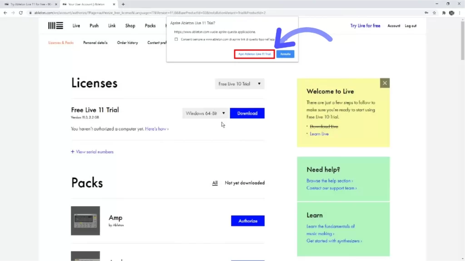
Task: Open a new browser tab
Action: [123, 4]
